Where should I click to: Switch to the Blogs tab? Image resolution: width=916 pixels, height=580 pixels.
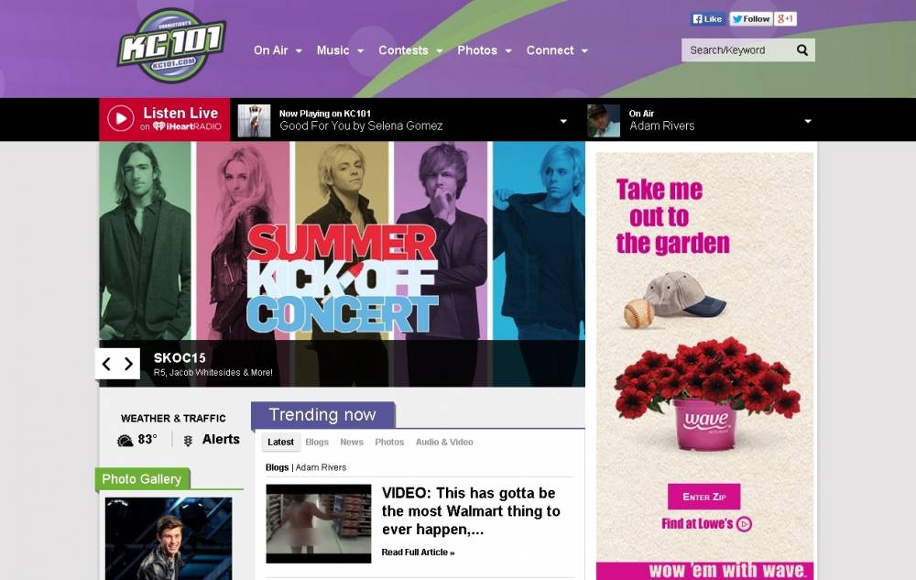tap(317, 443)
